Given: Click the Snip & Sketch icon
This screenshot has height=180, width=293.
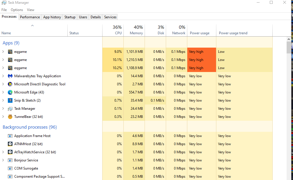Looking at the screenshot, I should (x=10, y=100).
